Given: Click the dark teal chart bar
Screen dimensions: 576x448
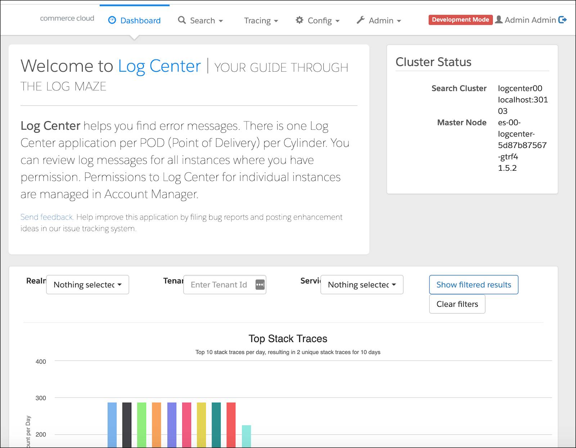Looking at the screenshot, I should click(216, 425).
